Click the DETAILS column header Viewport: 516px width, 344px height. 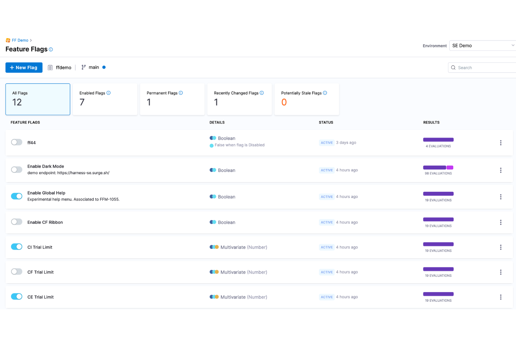point(217,122)
